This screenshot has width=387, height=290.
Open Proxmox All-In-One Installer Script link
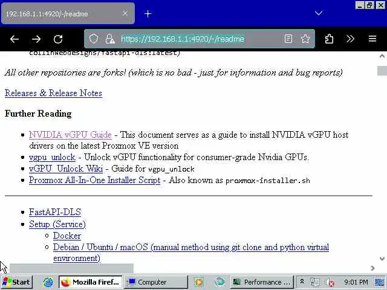[94, 180]
